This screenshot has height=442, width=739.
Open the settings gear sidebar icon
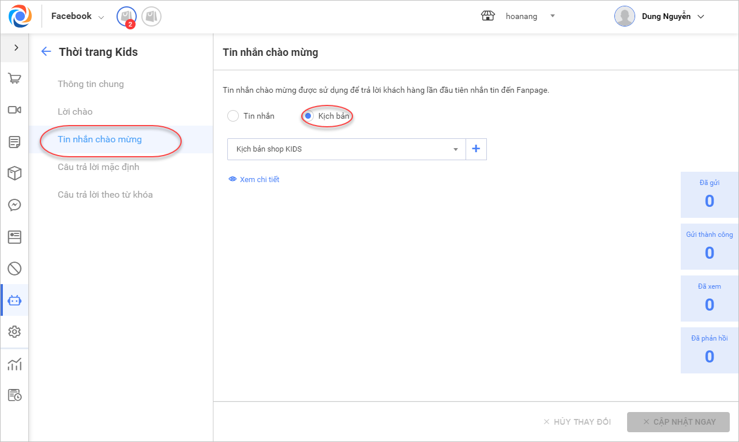(14, 331)
